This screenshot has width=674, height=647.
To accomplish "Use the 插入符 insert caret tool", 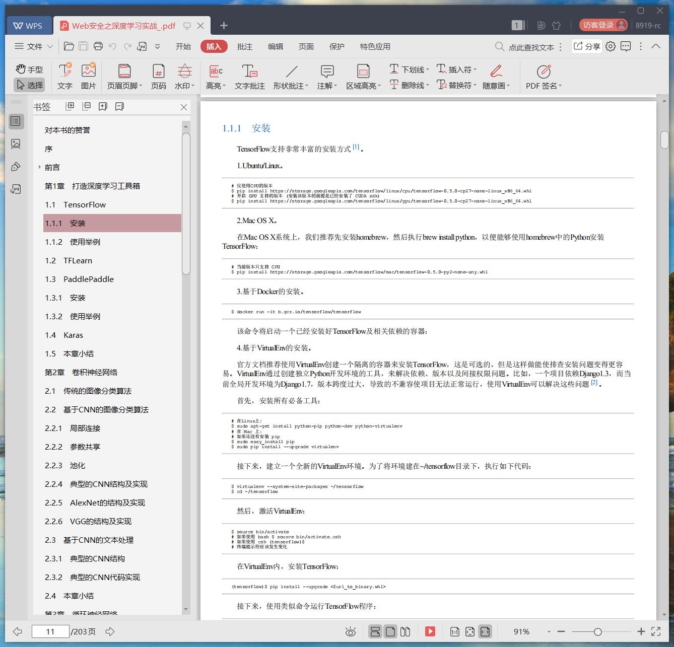I will [x=456, y=69].
